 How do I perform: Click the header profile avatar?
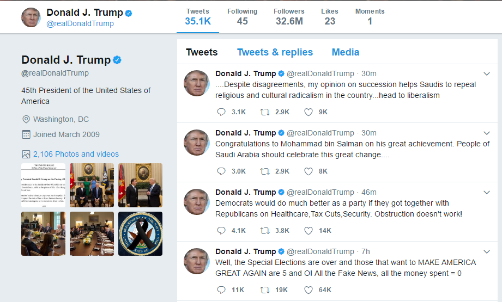[x=31, y=17]
